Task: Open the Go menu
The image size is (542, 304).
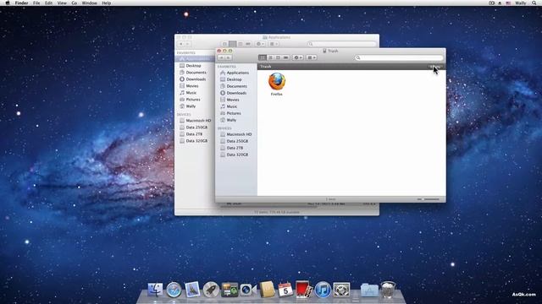Action: pyautogui.click(x=74, y=3)
